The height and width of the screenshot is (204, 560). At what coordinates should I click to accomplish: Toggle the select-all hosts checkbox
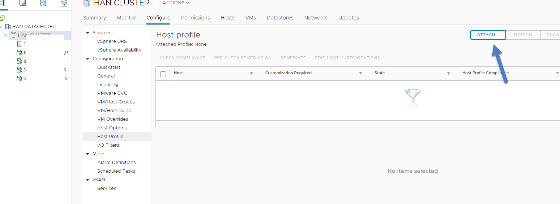[x=163, y=74]
